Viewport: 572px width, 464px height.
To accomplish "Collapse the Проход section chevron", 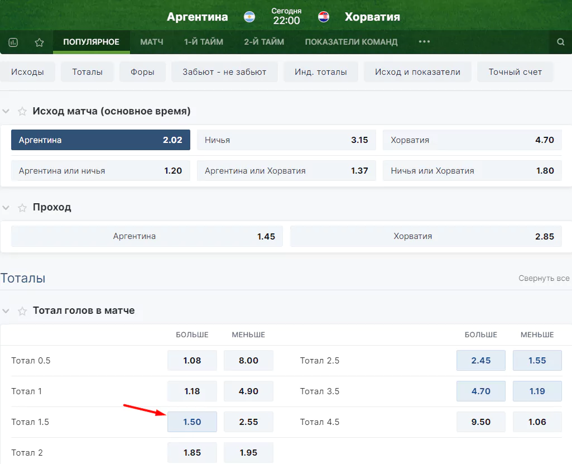I will tap(6, 207).
